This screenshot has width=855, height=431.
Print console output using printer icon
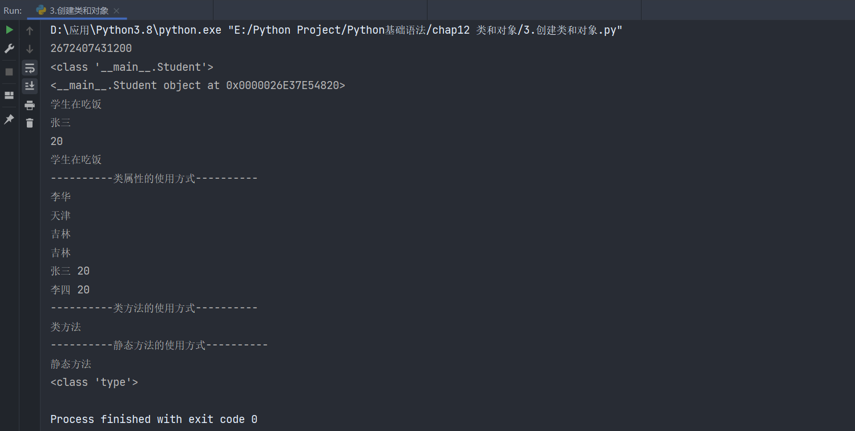(x=30, y=105)
